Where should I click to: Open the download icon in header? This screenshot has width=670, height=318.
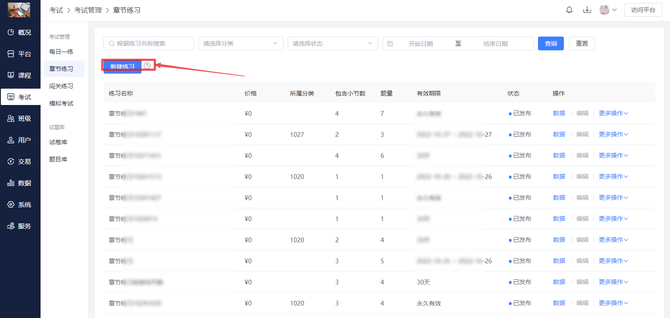pos(587,10)
